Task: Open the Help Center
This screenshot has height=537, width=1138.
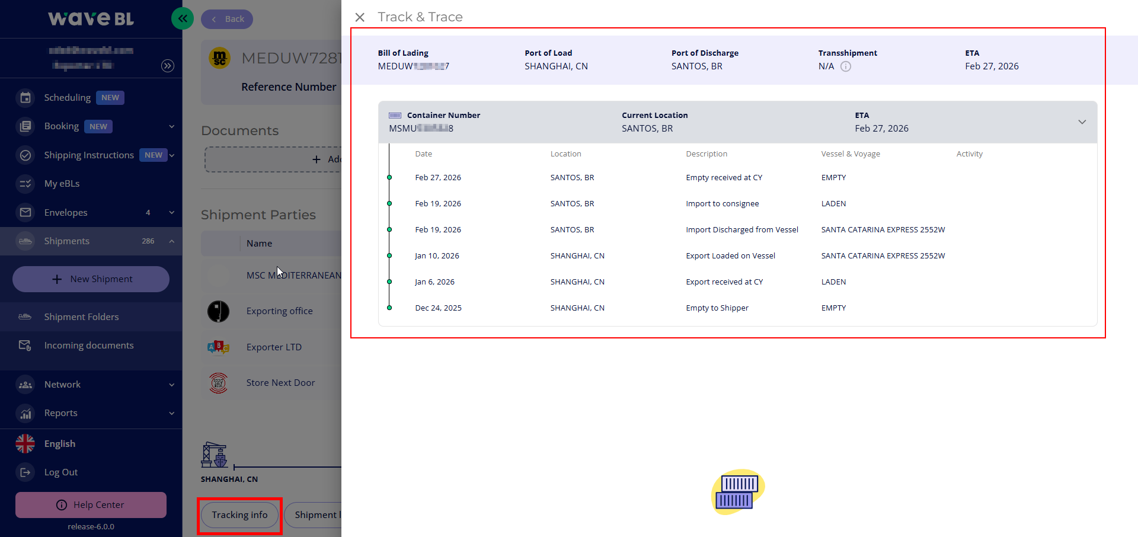Action: (x=91, y=505)
